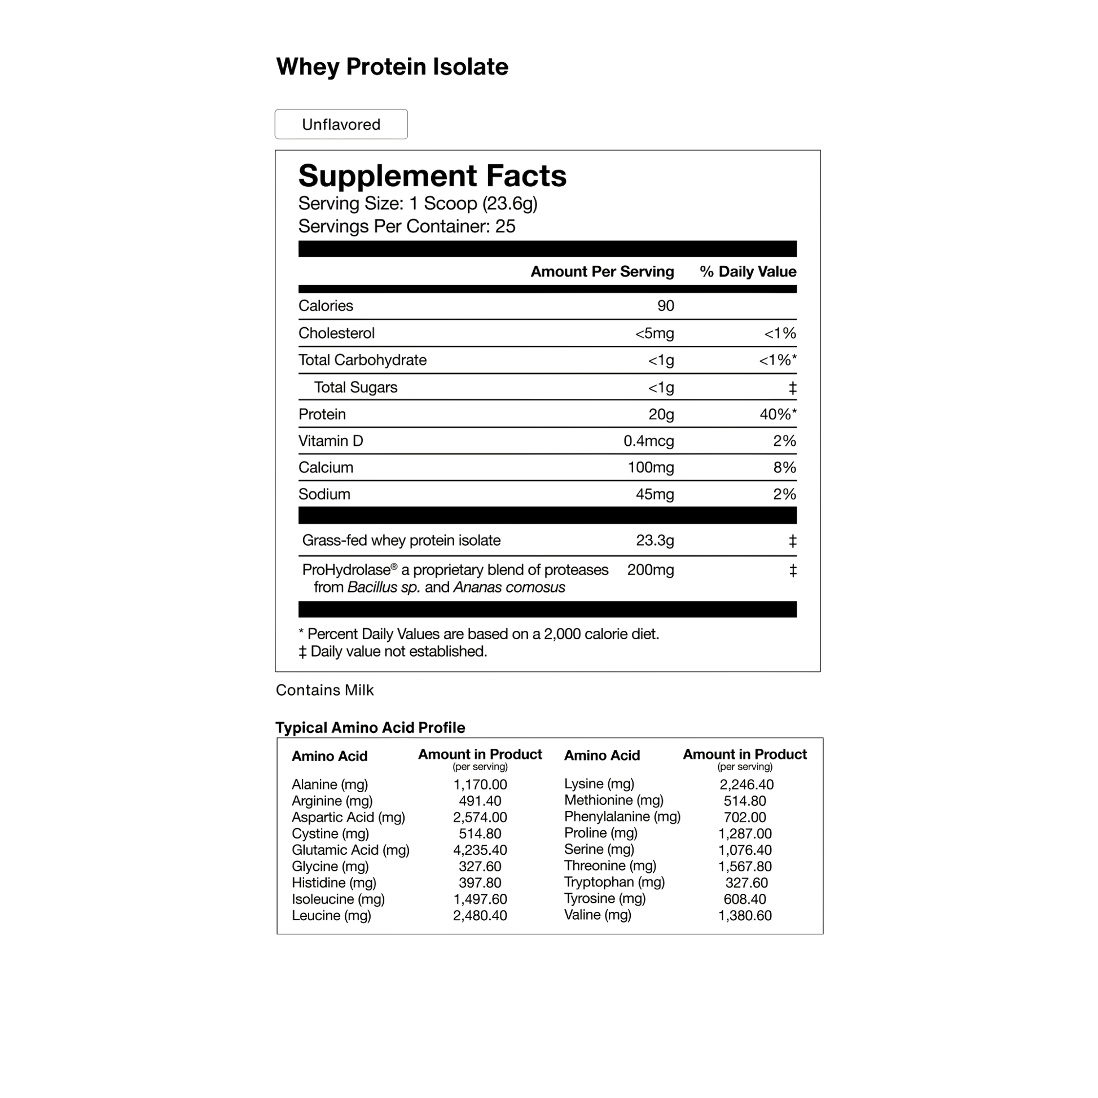Select the Serving Size text line
Screen dimensions: 1098x1098
tap(417, 204)
